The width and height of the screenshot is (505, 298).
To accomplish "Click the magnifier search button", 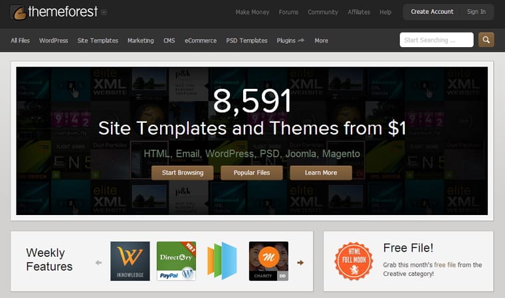I will click(486, 40).
